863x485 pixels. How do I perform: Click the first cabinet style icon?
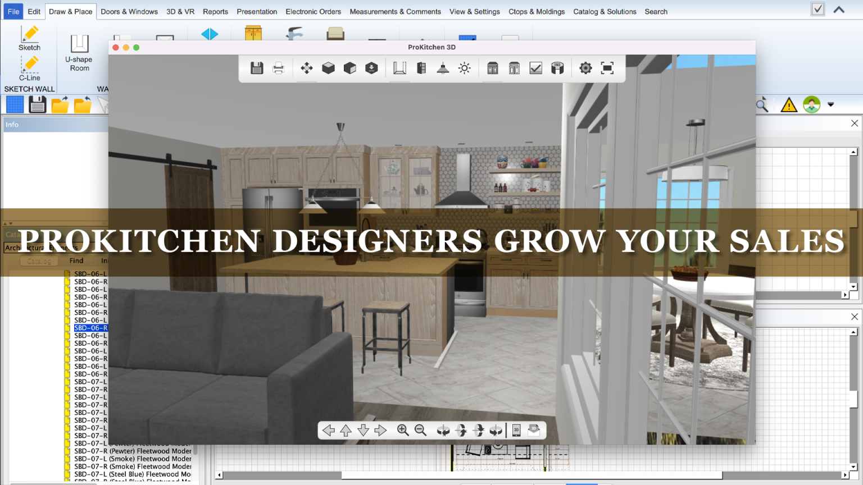point(492,68)
